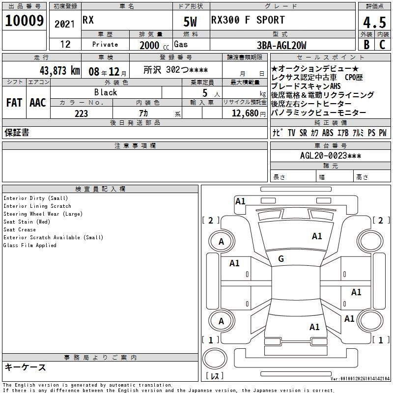393x393 pixels.
Task: Click the Interior Dirty (Small) note
Action: point(35,198)
